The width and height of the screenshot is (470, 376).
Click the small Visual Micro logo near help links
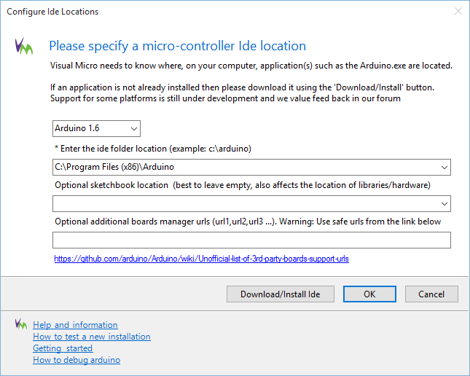[x=20, y=324]
